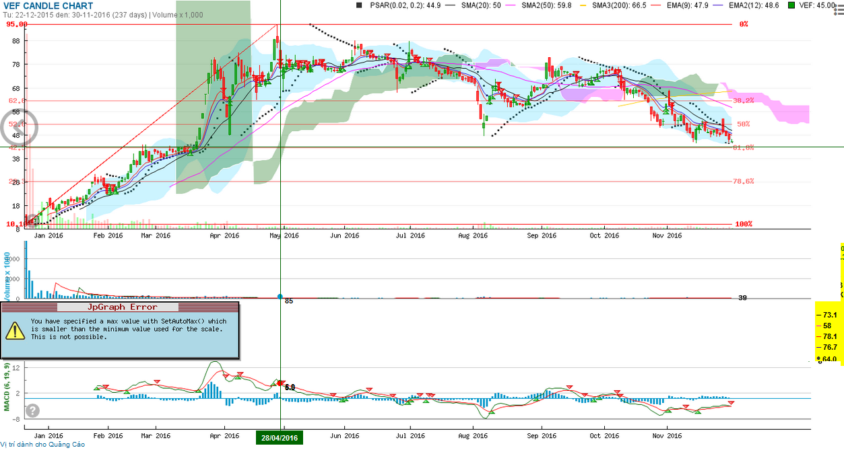Screen dimensions: 844x450
Task: Click the volume value 39 at right edge
Action: point(743,298)
